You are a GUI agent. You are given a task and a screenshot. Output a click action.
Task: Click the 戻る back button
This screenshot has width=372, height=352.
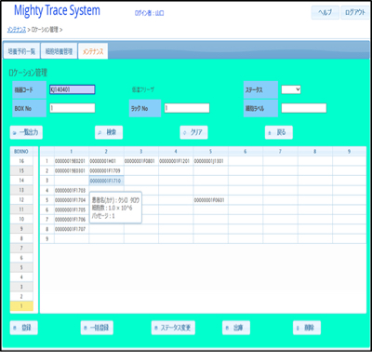point(279,132)
